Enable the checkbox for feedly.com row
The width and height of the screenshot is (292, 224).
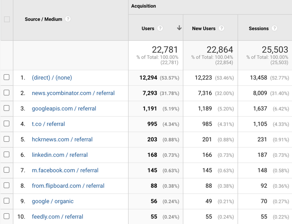click(x=7, y=216)
